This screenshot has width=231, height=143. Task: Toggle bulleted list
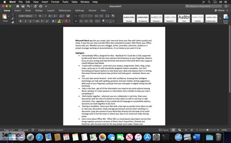coord(76,16)
